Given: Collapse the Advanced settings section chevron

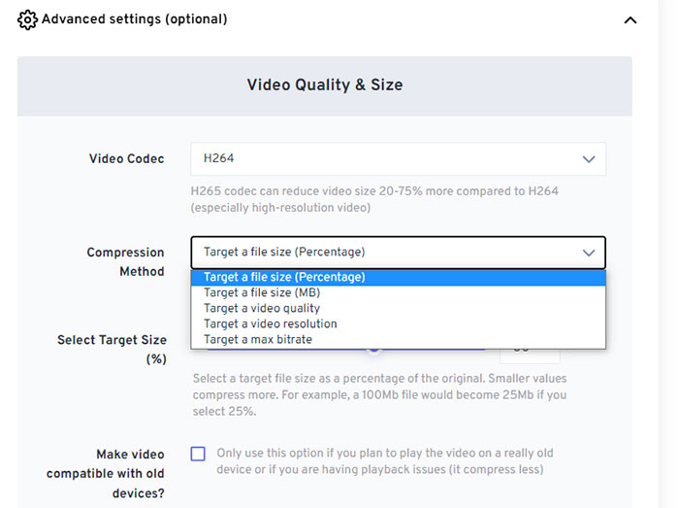Looking at the screenshot, I should click(630, 20).
